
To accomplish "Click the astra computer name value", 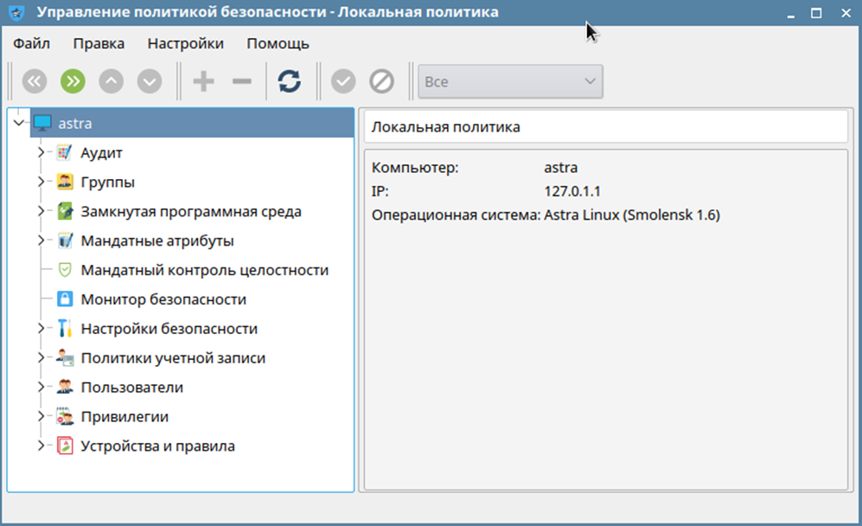I will [561, 168].
